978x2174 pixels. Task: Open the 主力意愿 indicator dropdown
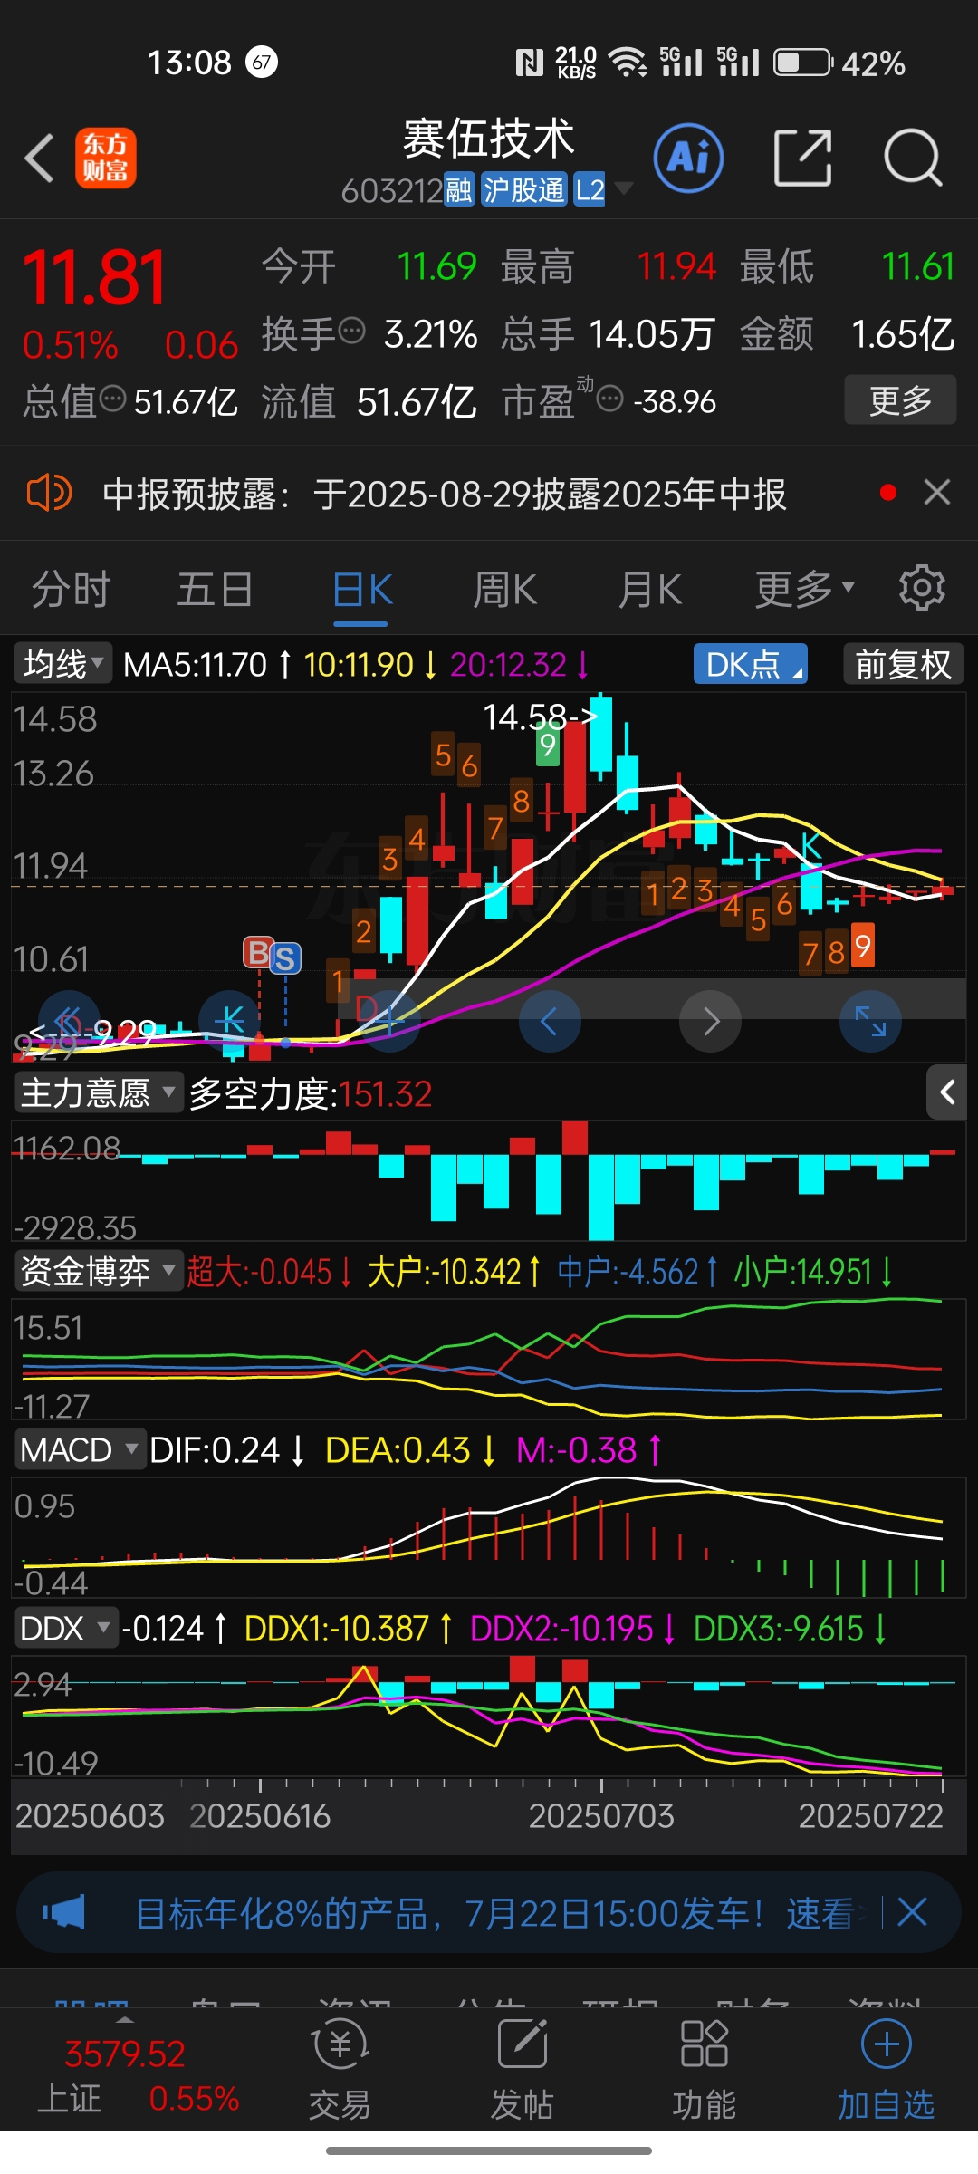99,1092
